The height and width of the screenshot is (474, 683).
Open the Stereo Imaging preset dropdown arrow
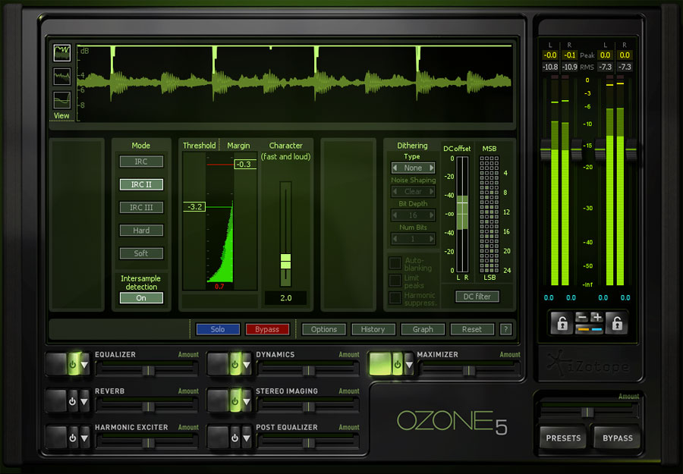tap(247, 401)
